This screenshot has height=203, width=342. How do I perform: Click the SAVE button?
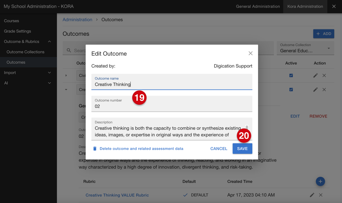(242, 149)
